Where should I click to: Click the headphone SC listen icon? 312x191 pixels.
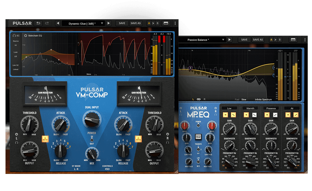click(x=14, y=35)
